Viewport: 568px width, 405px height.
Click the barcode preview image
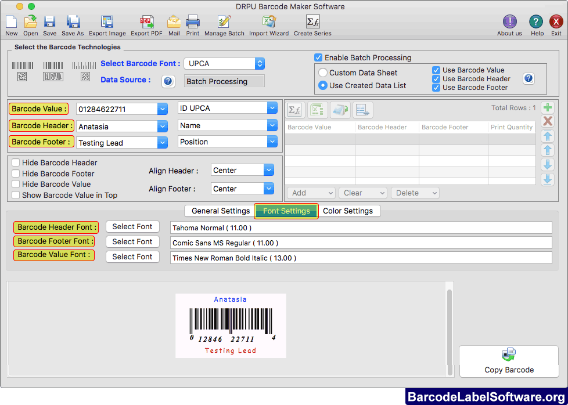[x=231, y=326]
